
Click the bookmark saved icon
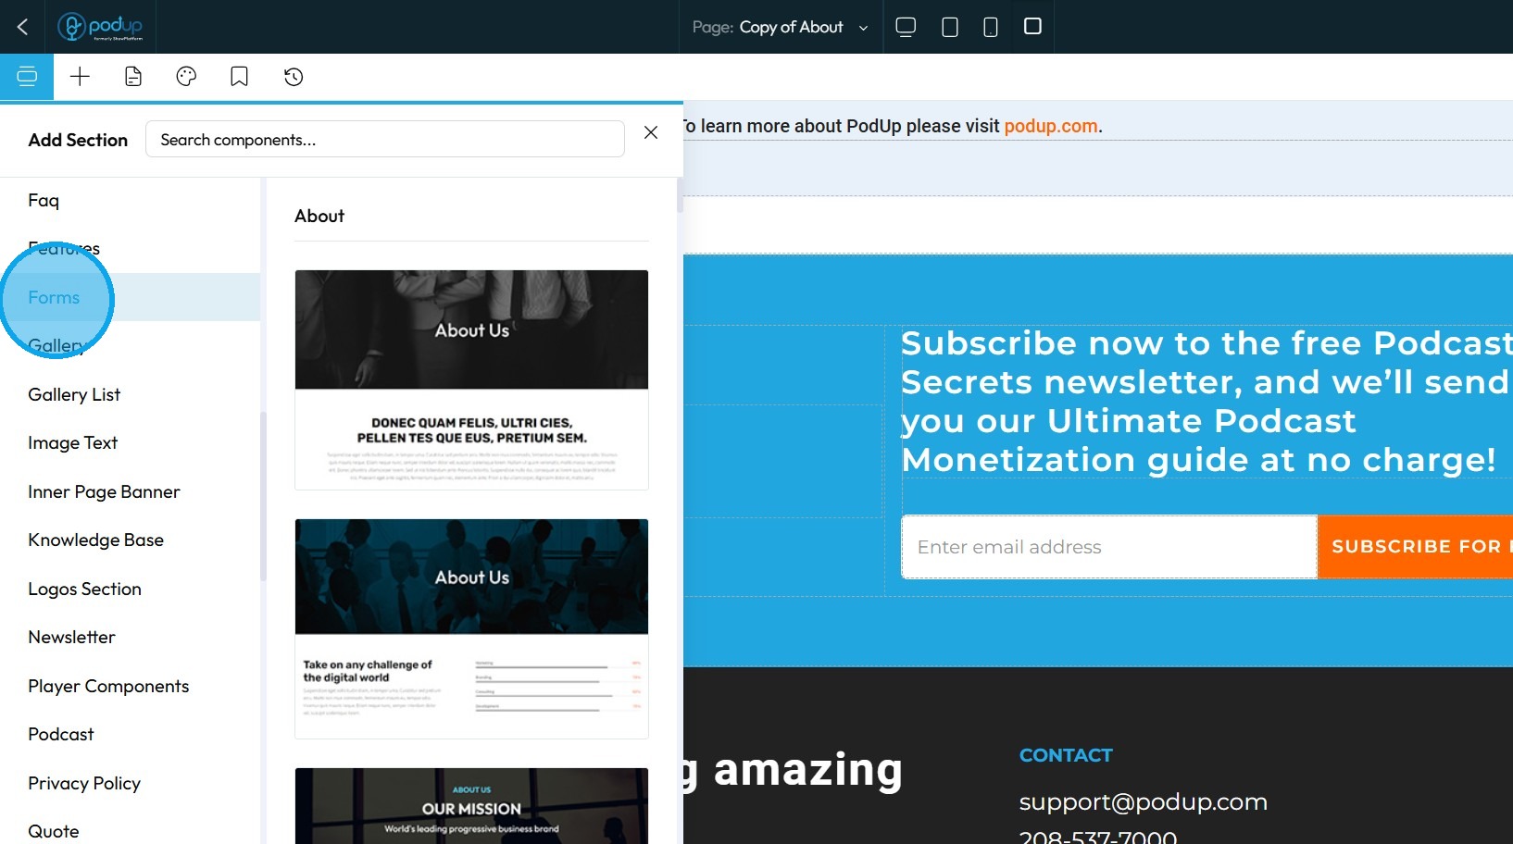click(x=239, y=77)
